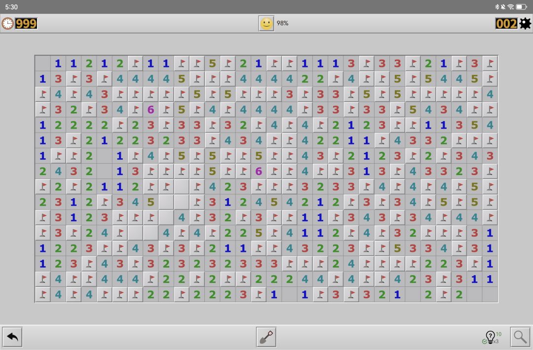Open settings via the black mine gear icon
The width and height of the screenshot is (533, 350).
point(525,24)
